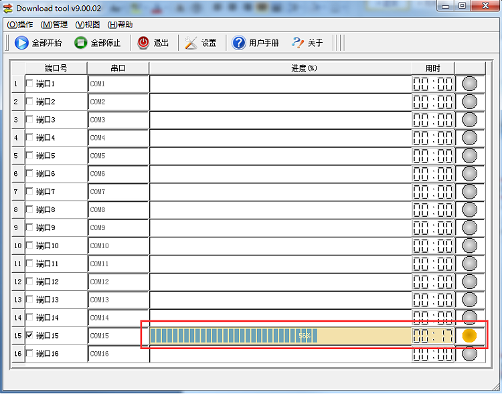The image size is (502, 394).
Task: Enable the 端口1 checkbox
Action: (x=29, y=84)
